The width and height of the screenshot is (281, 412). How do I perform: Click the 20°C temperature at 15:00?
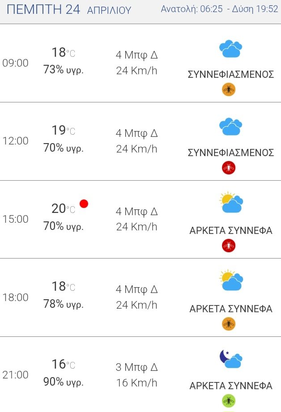pyautogui.click(x=64, y=208)
